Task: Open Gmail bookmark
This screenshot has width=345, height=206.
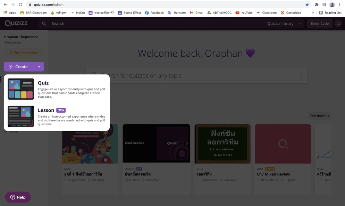Action: click(196, 13)
